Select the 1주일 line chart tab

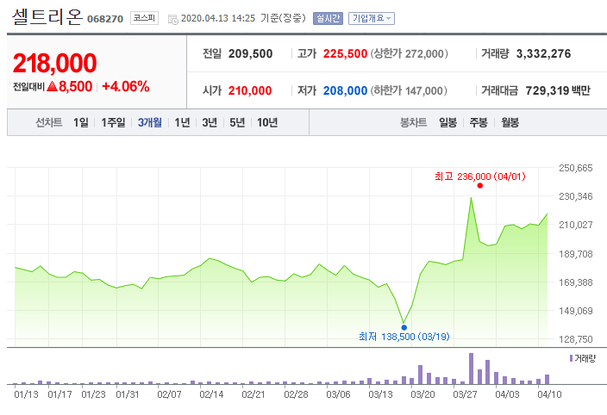tap(113, 122)
